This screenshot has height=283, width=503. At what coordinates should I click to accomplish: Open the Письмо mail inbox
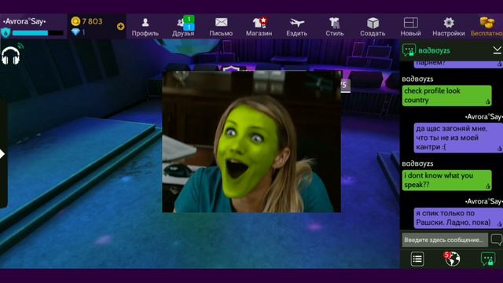[221, 27]
